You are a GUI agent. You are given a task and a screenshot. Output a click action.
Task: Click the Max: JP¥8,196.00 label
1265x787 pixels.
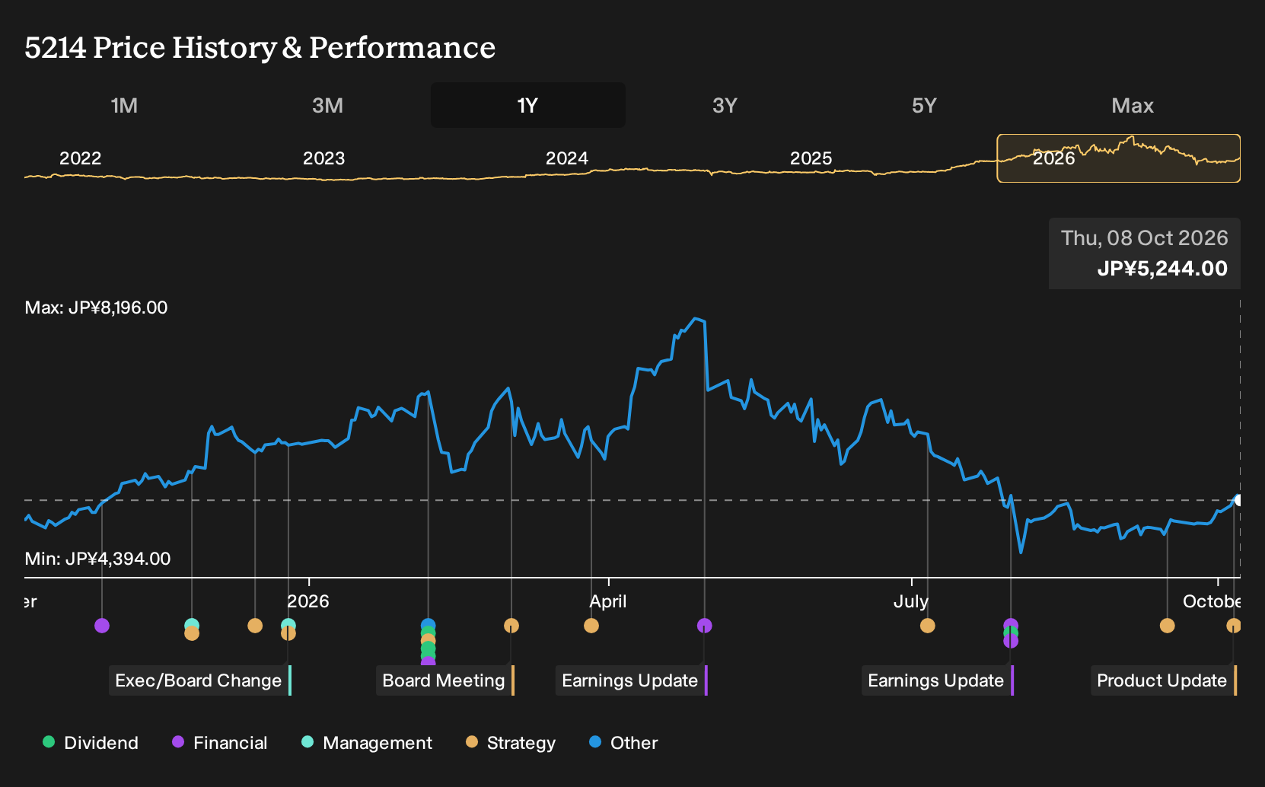click(97, 307)
